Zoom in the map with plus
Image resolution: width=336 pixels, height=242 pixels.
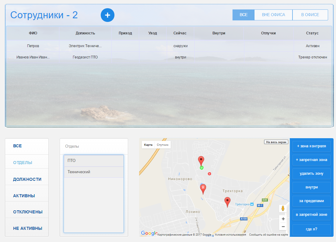click(x=283, y=219)
